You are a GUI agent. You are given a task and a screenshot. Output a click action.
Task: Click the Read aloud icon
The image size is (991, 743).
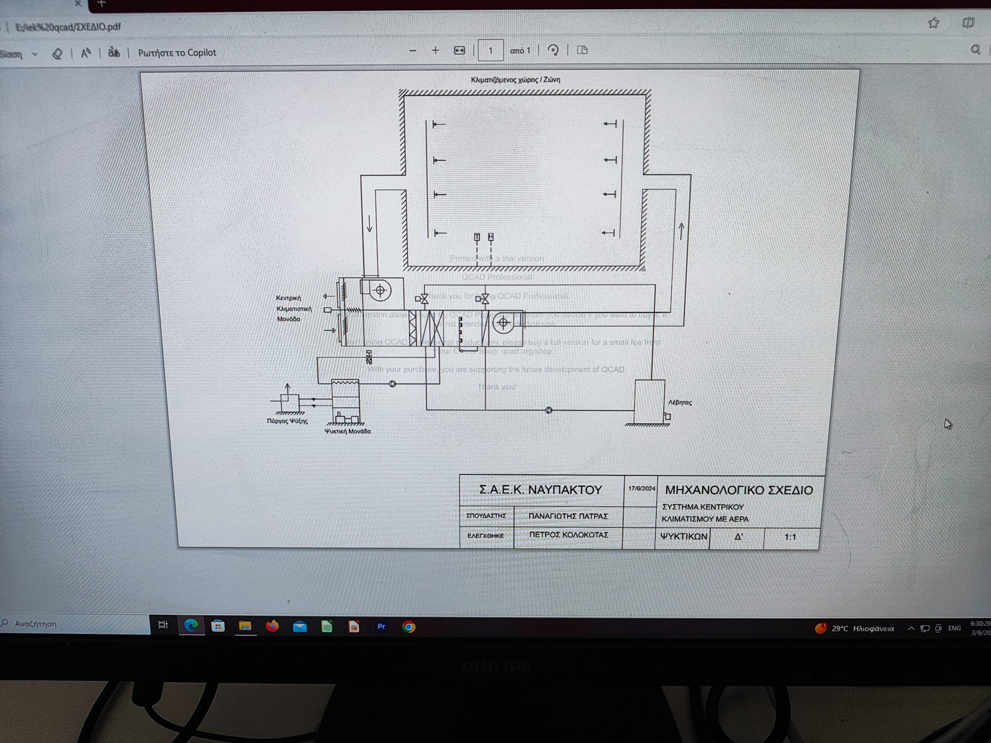click(86, 53)
